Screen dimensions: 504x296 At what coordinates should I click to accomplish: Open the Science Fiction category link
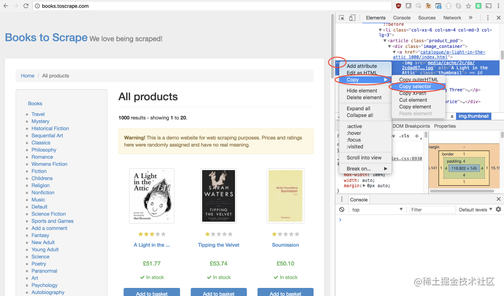(x=48, y=214)
